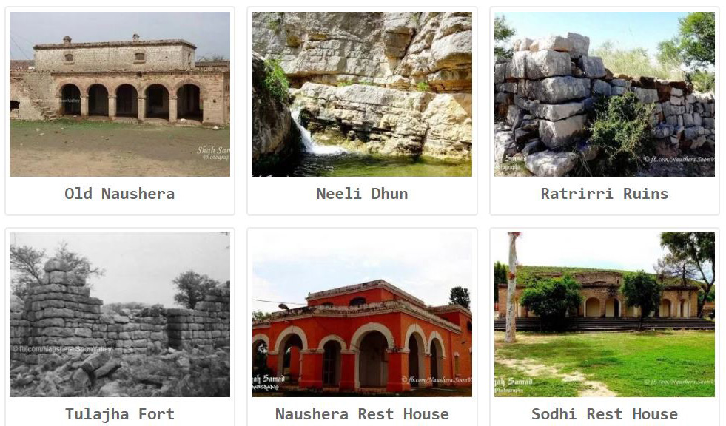Click the arches in the Old Naushera image
Image resolution: width=726 pixels, height=426 pixels.
(x=130, y=100)
